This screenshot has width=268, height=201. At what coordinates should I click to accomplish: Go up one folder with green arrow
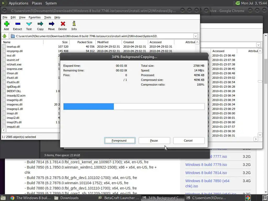click(4, 36)
